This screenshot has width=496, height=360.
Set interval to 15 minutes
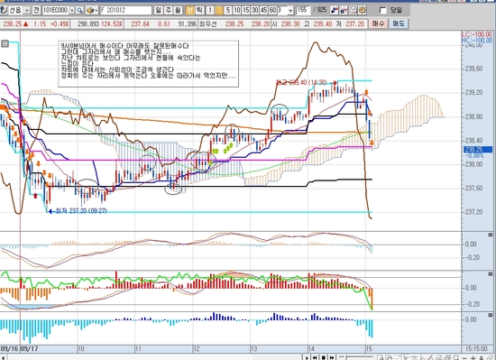(x=245, y=11)
